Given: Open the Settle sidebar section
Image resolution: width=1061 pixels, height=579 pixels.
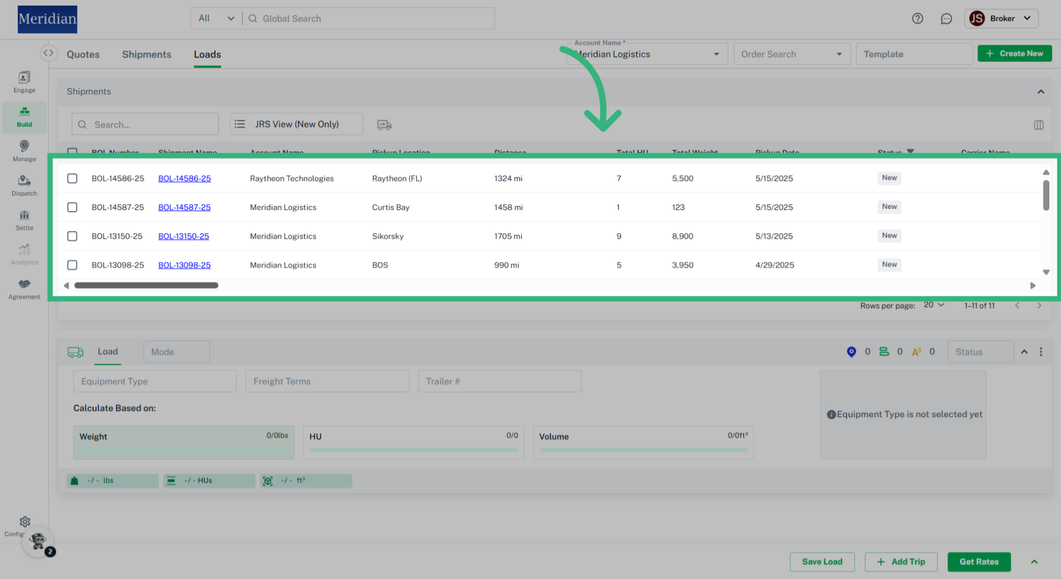Looking at the screenshot, I should (x=24, y=220).
